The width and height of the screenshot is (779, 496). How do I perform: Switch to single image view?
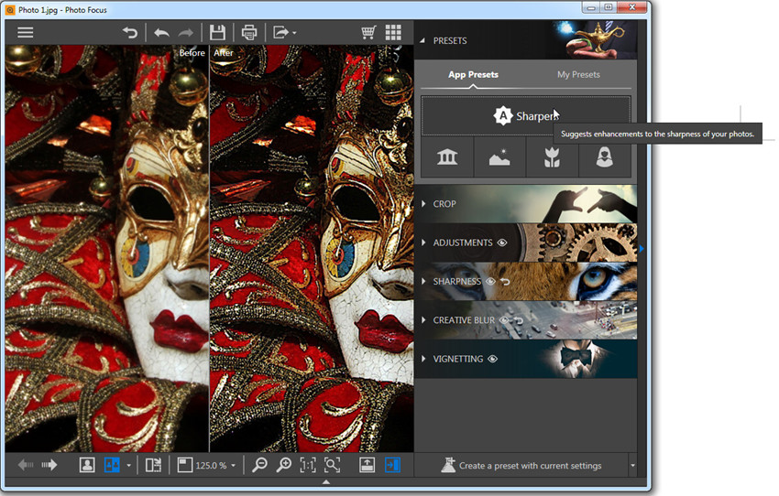[x=87, y=465]
